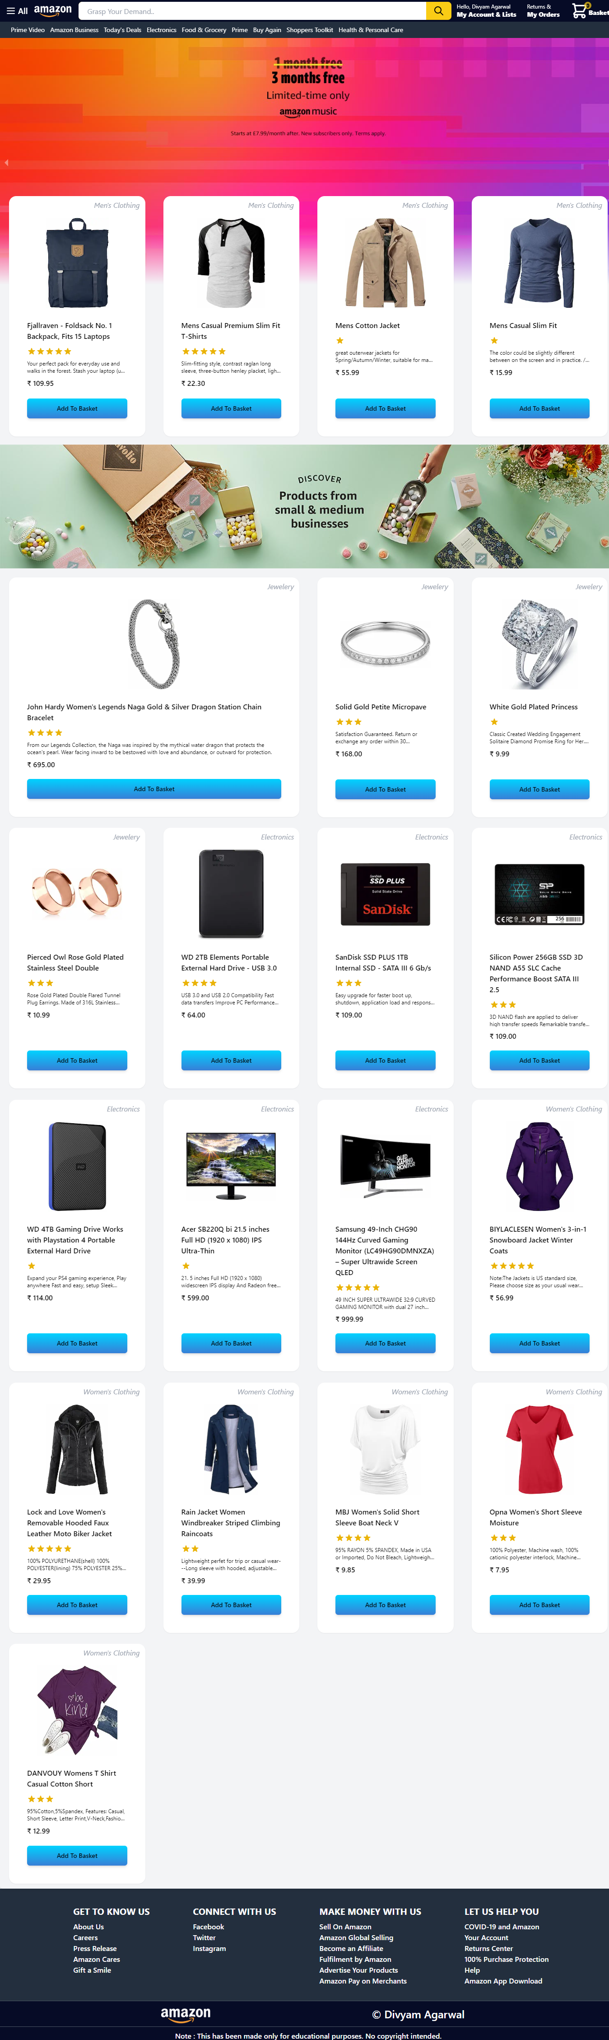Open the Careers footer link
Viewport: 609px width, 2040px height.
coord(85,1938)
